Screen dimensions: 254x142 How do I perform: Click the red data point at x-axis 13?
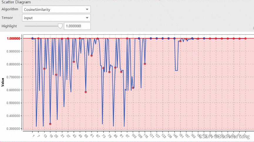(44, 69)
